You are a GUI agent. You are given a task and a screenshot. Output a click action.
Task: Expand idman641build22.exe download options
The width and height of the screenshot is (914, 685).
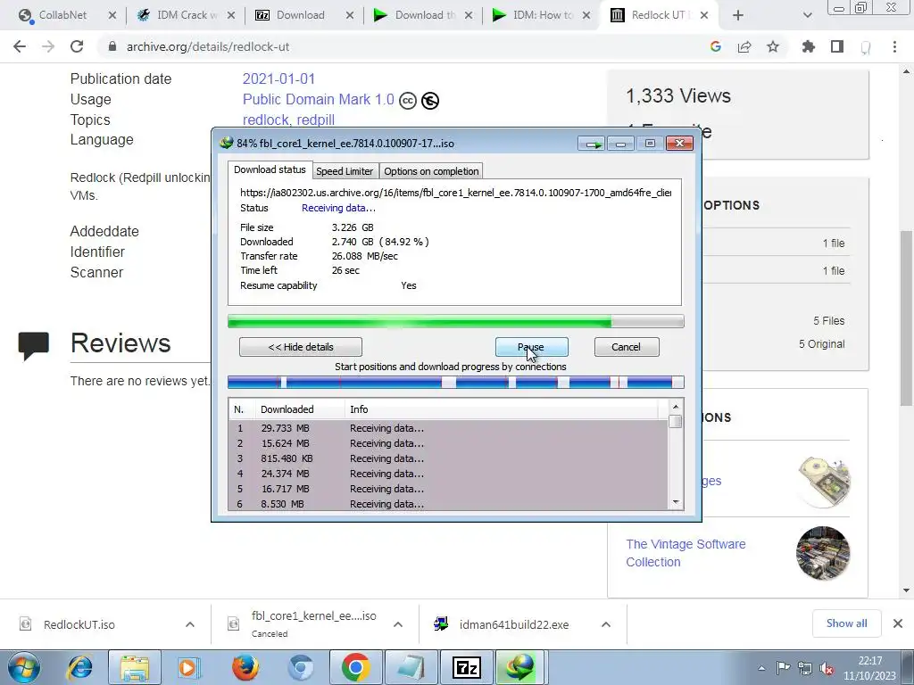click(x=606, y=624)
